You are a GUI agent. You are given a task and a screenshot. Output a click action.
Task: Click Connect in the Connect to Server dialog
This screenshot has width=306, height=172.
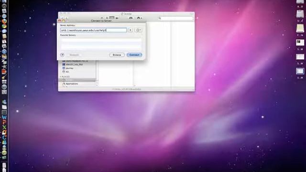134,55
